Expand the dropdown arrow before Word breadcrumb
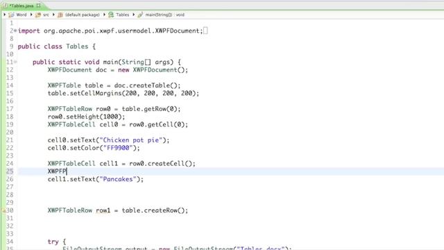Viewport: 444px width, 250px height. click(5, 15)
